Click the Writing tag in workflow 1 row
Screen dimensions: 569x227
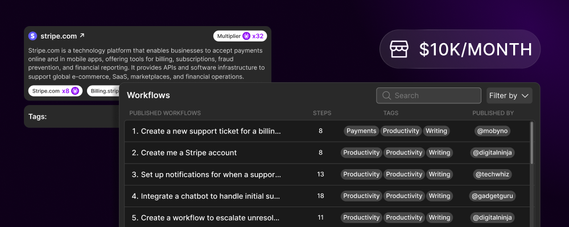(436, 131)
